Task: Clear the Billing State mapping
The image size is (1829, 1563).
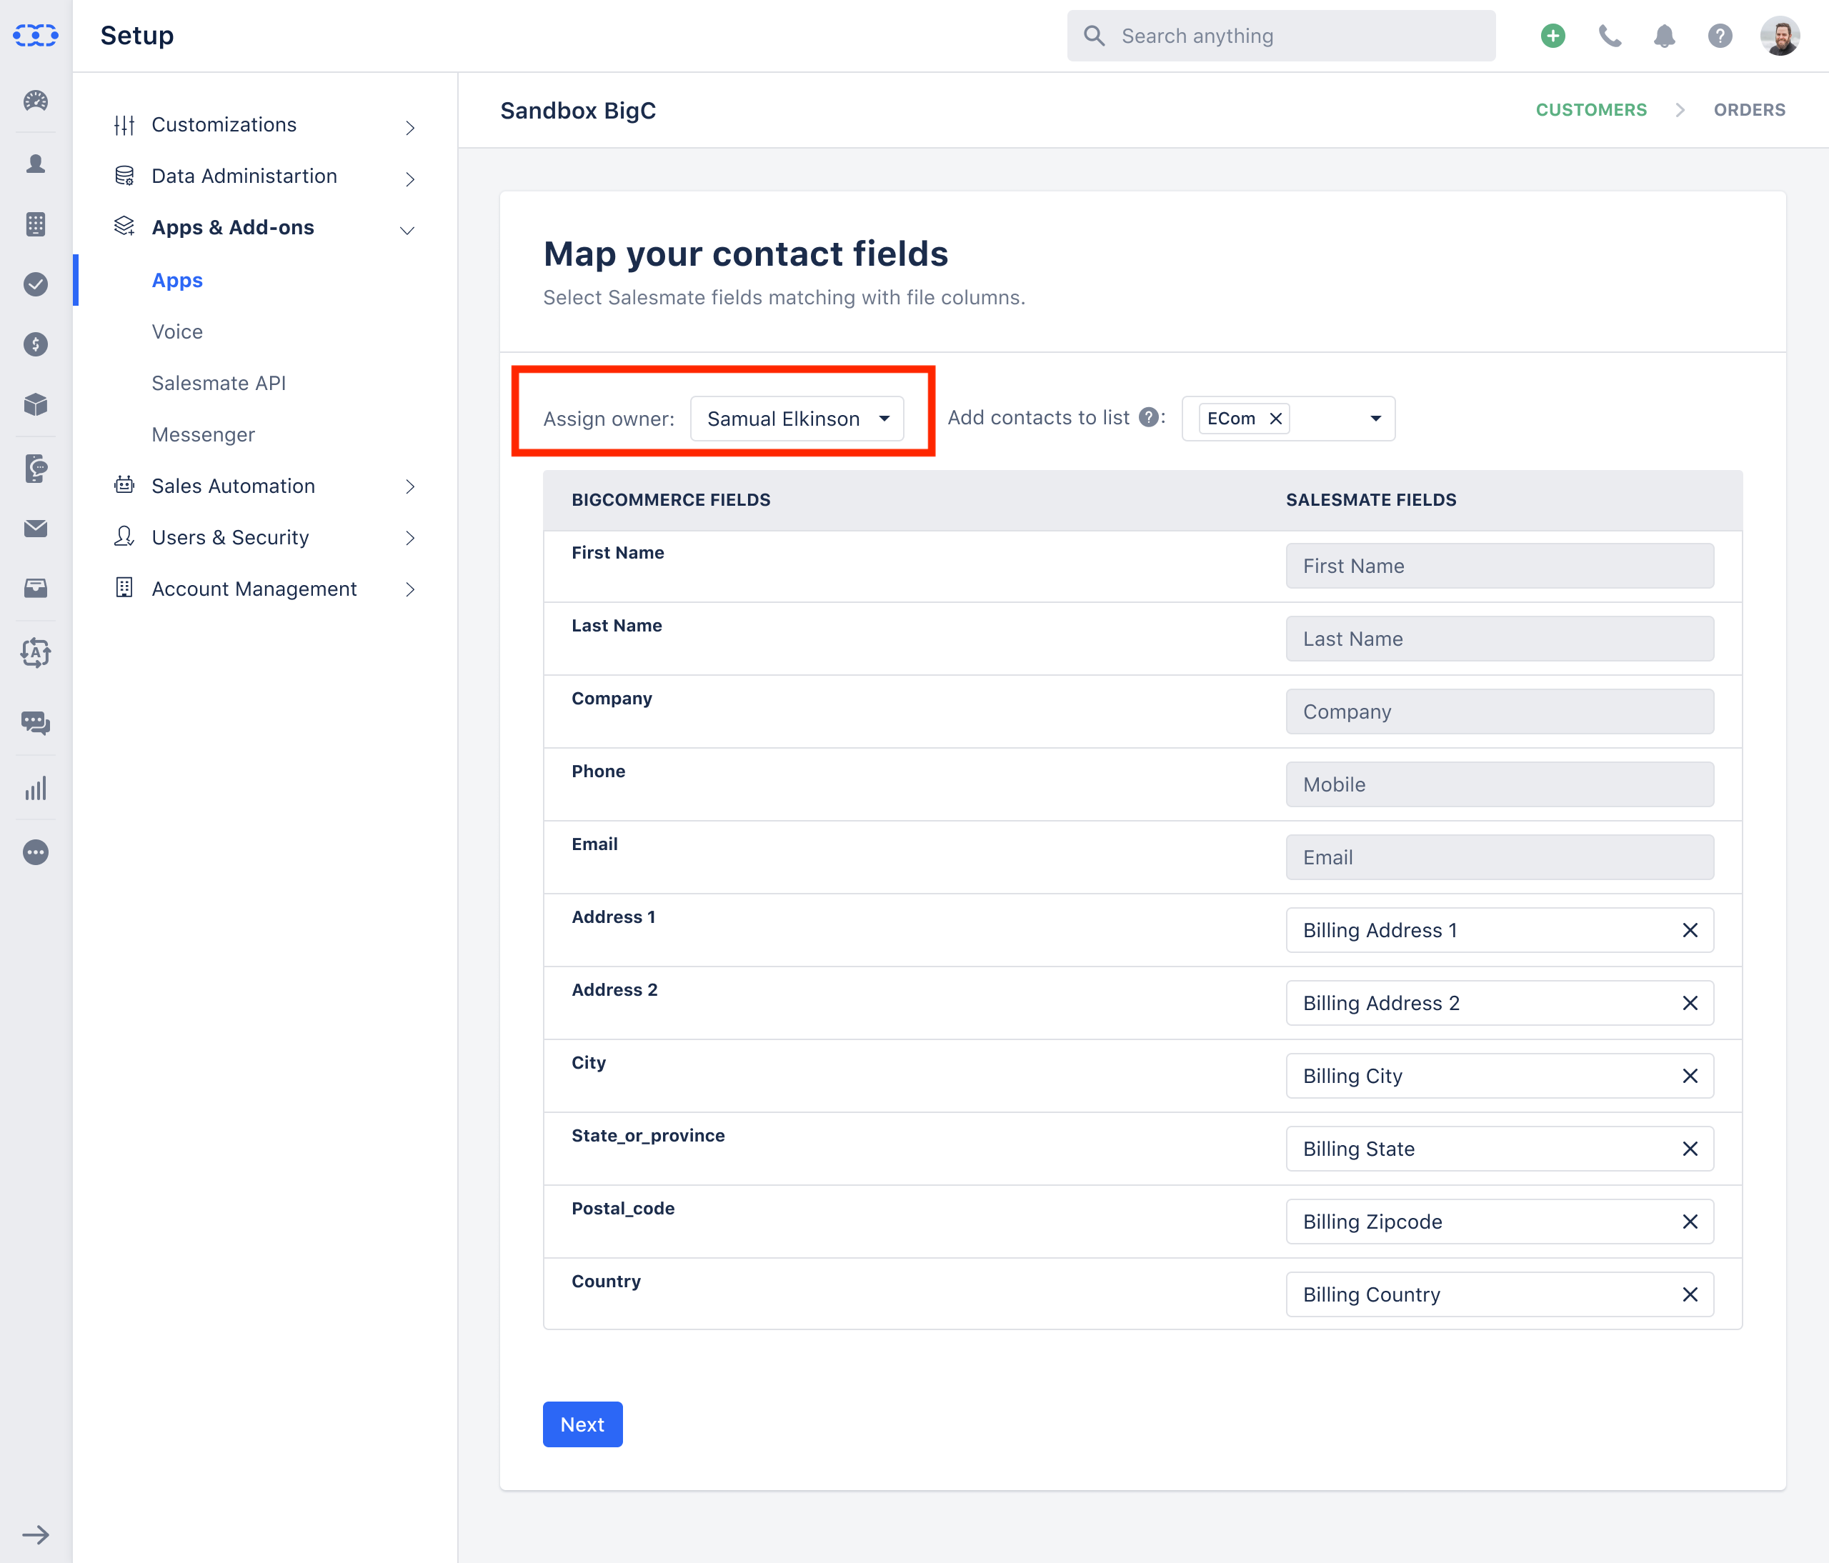Action: click(x=1690, y=1149)
